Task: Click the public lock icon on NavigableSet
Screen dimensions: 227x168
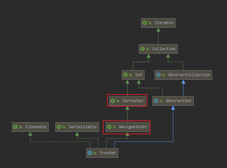Action: [x=114, y=127]
